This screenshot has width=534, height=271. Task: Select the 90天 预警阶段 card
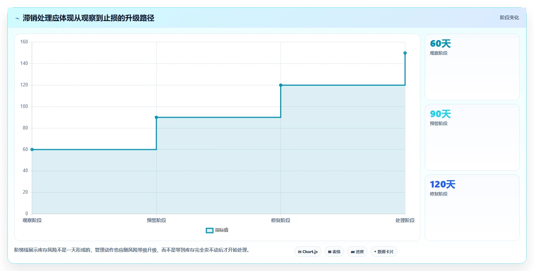tap(472, 137)
